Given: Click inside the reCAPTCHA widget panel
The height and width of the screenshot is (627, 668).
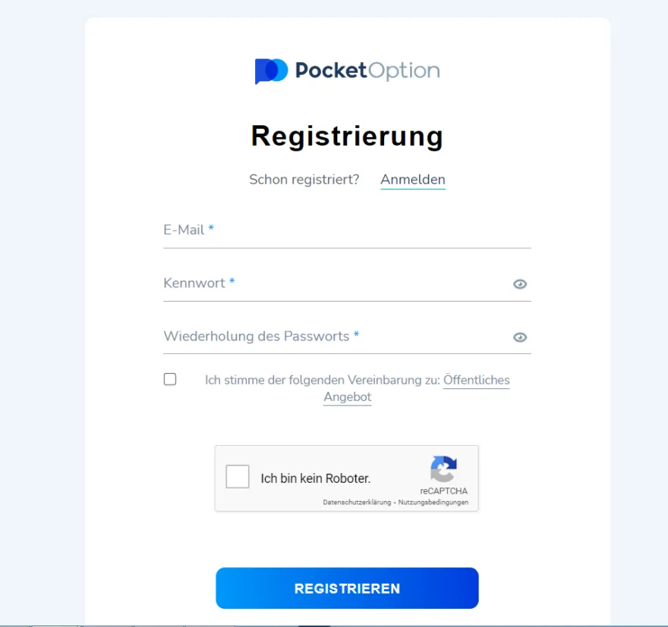Looking at the screenshot, I should pyautogui.click(x=347, y=478).
